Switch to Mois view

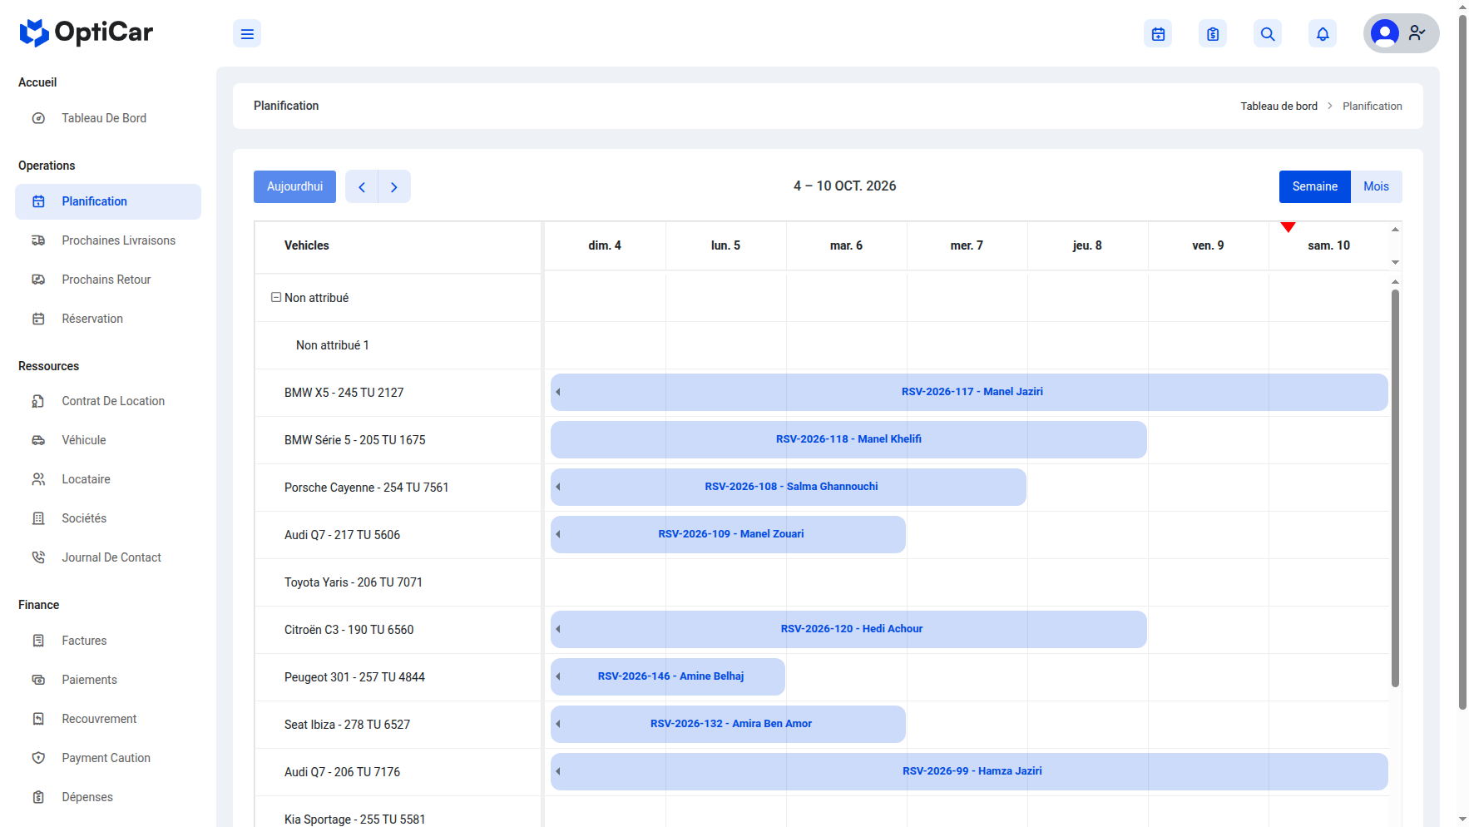point(1377,187)
